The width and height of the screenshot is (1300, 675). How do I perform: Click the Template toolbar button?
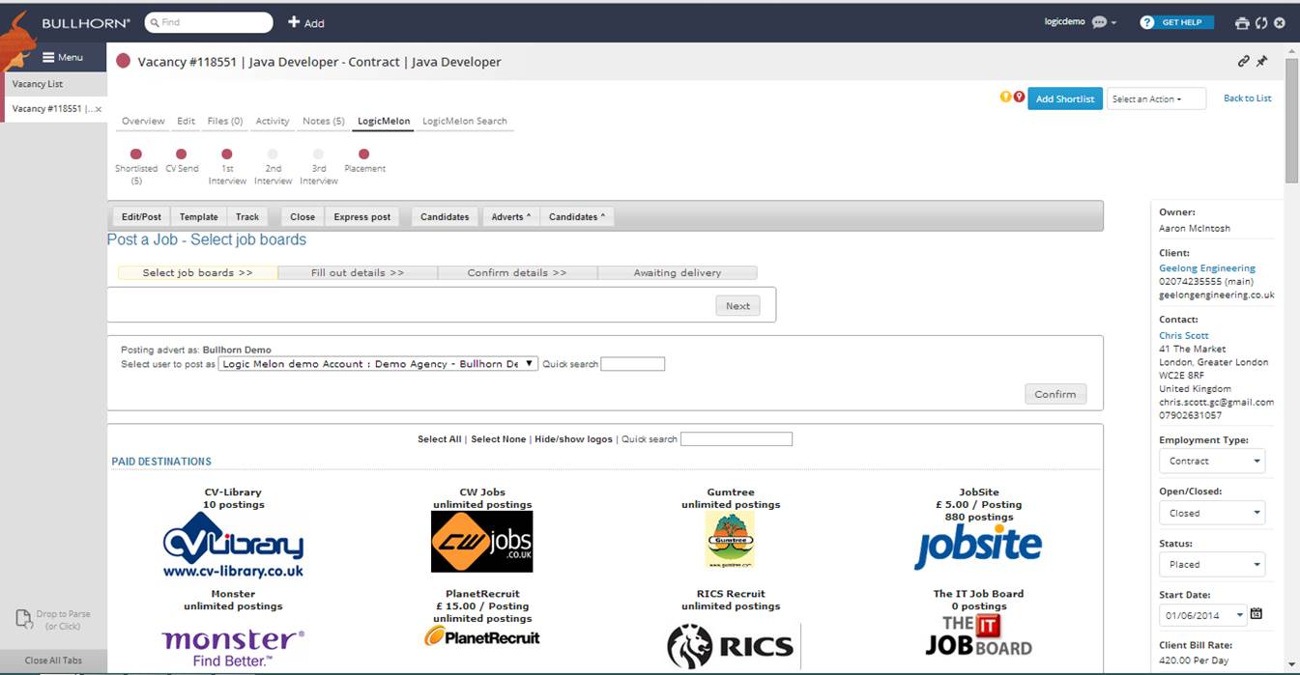[x=199, y=217]
